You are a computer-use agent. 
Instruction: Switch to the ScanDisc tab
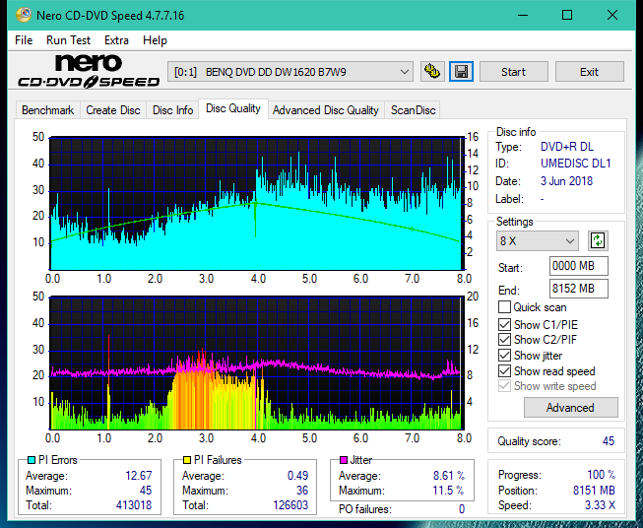[x=413, y=110]
